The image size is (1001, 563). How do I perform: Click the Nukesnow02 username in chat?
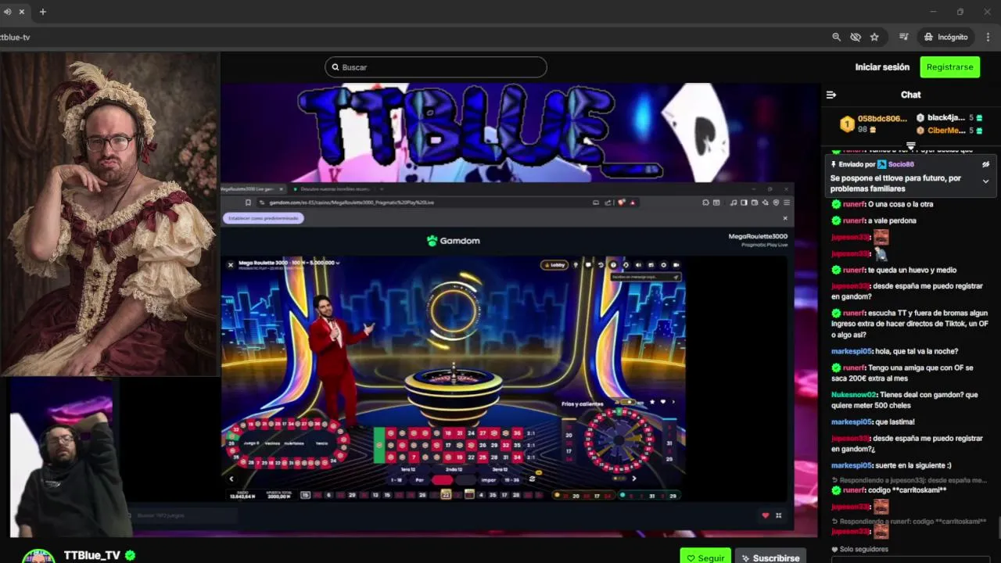pos(853,395)
